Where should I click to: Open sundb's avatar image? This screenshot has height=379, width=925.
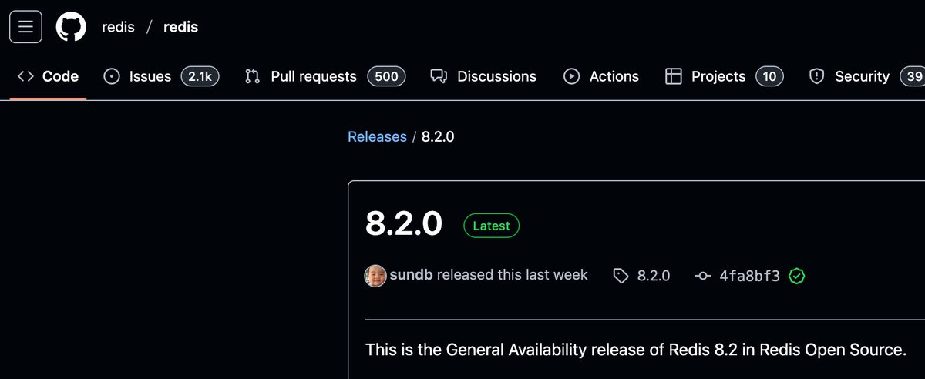[x=375, y=276]
